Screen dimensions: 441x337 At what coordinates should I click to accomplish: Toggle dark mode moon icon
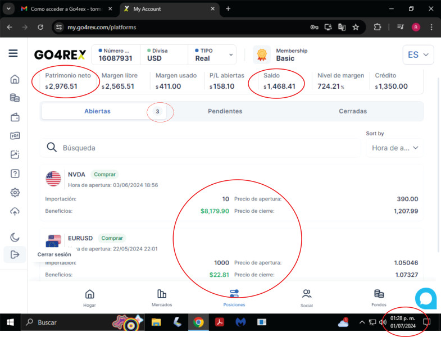15,237
